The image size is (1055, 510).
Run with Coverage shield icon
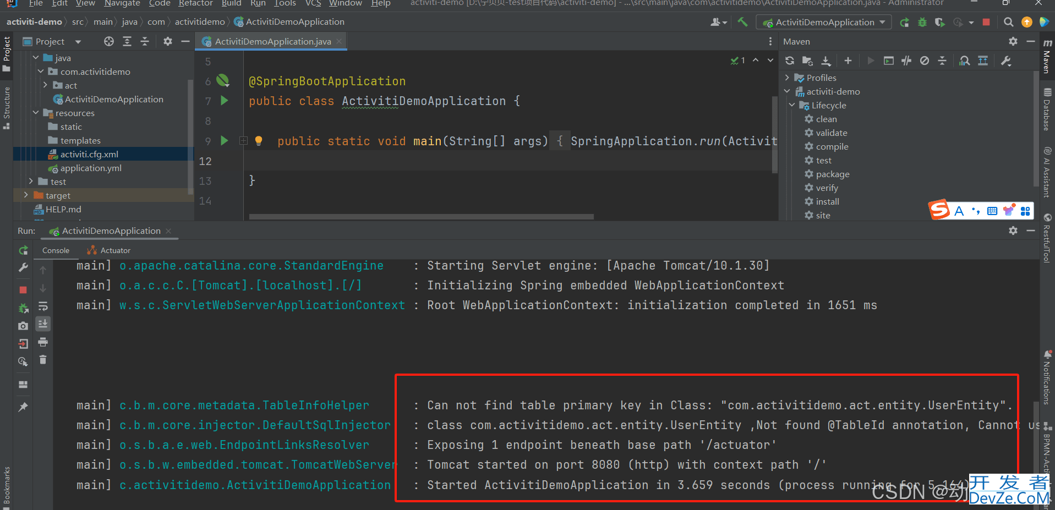pyautogui.click(x=940, y=23)
